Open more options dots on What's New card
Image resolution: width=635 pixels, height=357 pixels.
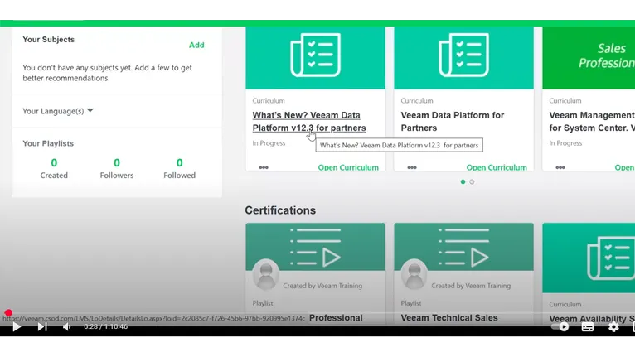click(264, 167)
